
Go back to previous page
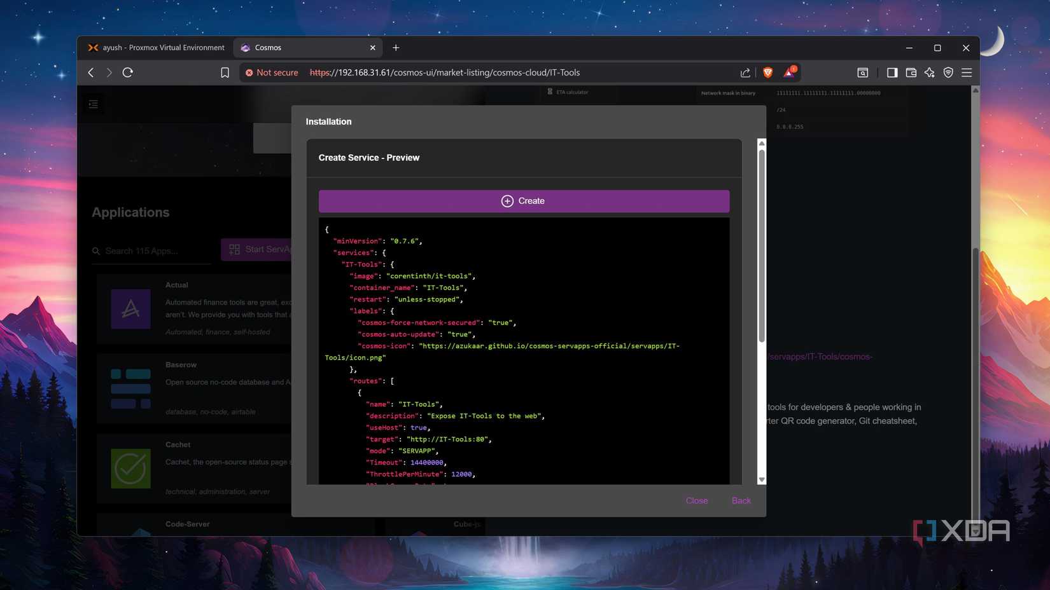click(91, 72)
